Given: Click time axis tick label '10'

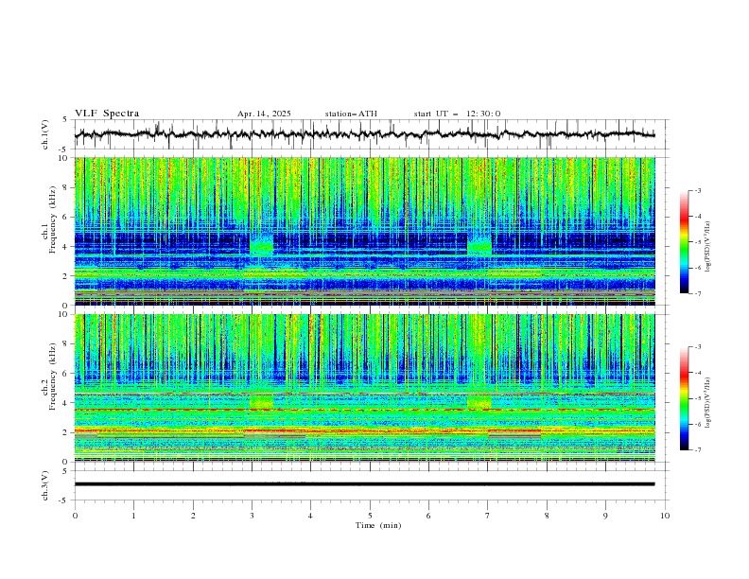Looking at the screenshot, I should 665,516.
